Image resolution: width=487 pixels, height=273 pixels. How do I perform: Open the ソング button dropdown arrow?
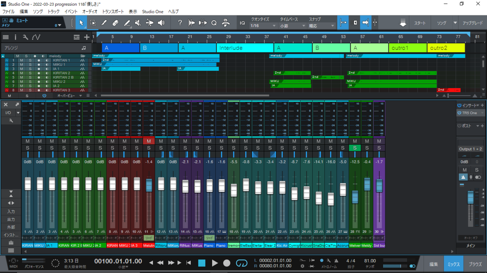point(455,23)
